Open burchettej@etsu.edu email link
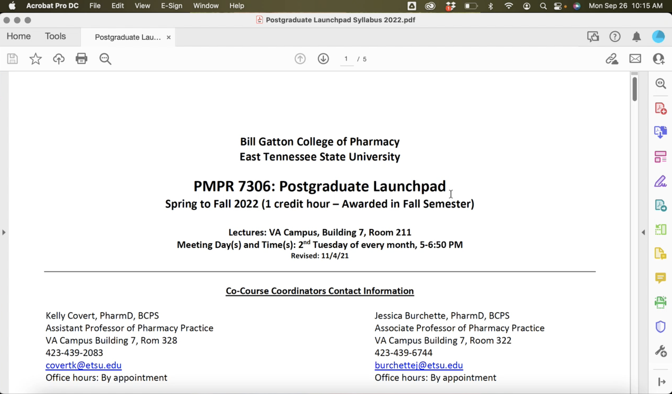Viewport: 672px width, 394px height. point(418,365)
